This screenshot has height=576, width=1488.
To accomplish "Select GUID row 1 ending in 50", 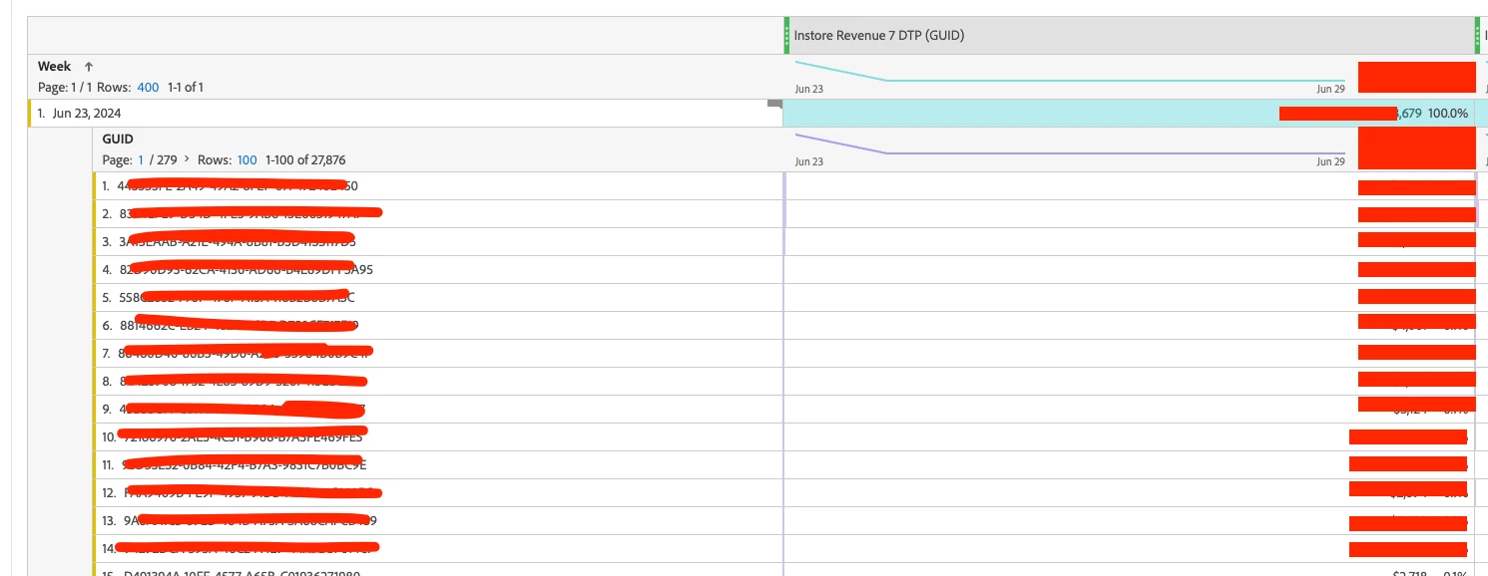I will click(x=439, y=186).
